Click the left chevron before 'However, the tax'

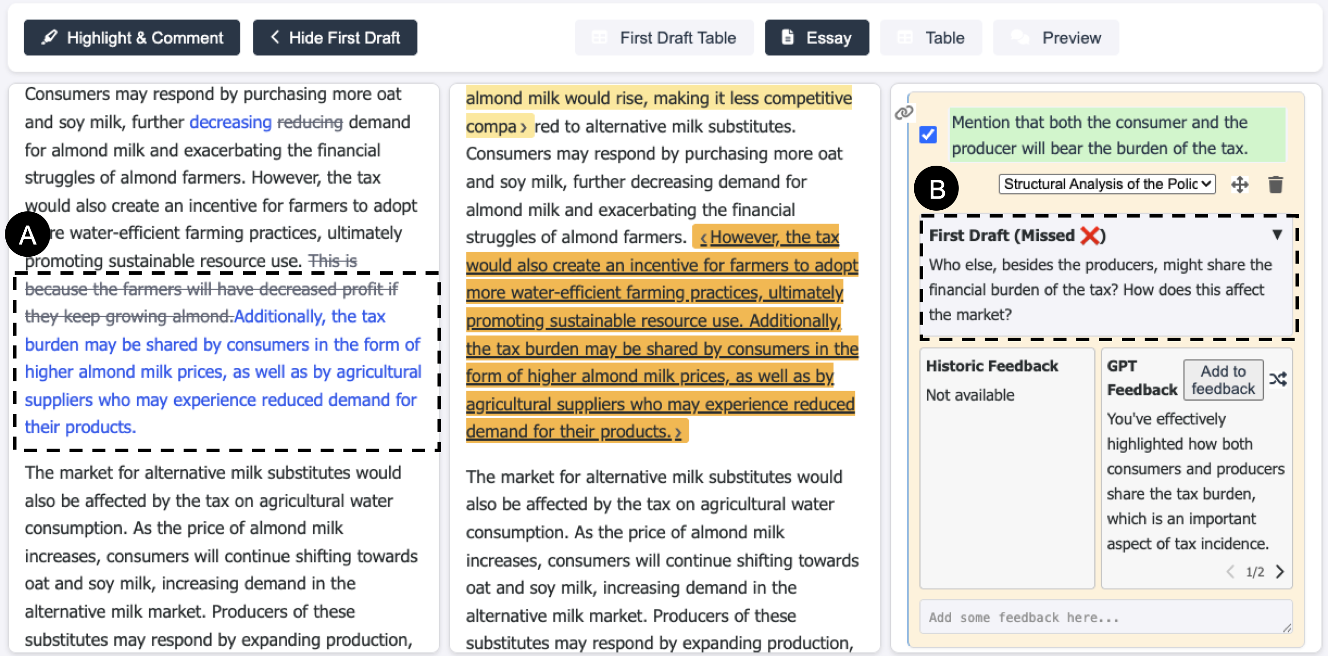click(703, 238)
